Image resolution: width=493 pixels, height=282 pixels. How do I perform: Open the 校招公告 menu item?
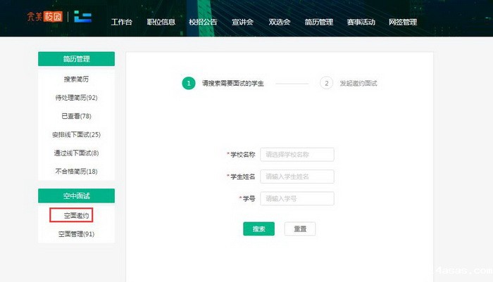click(x=202, y=22)
